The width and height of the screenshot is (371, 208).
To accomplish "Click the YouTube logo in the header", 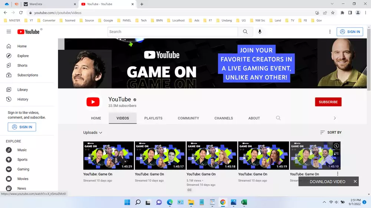I will pos(29,31).
